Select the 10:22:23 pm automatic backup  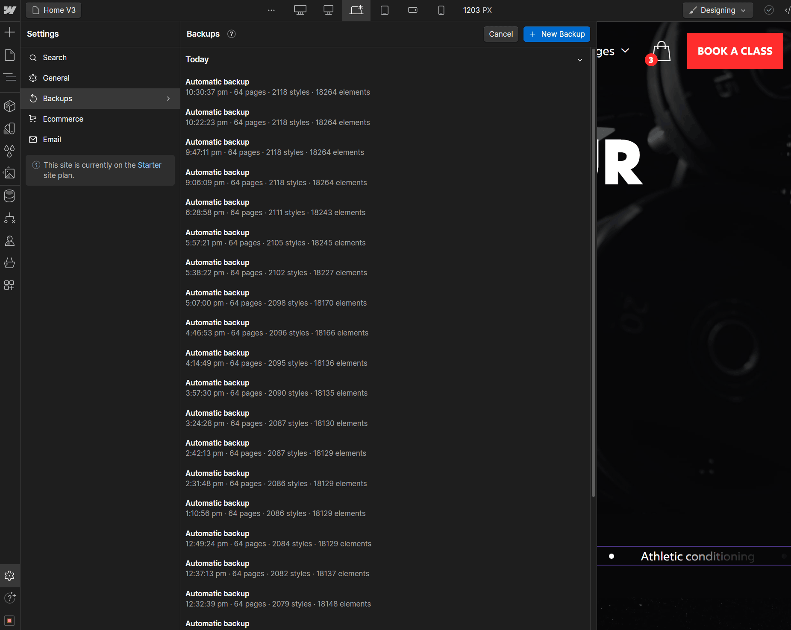[x=385, y=117]
